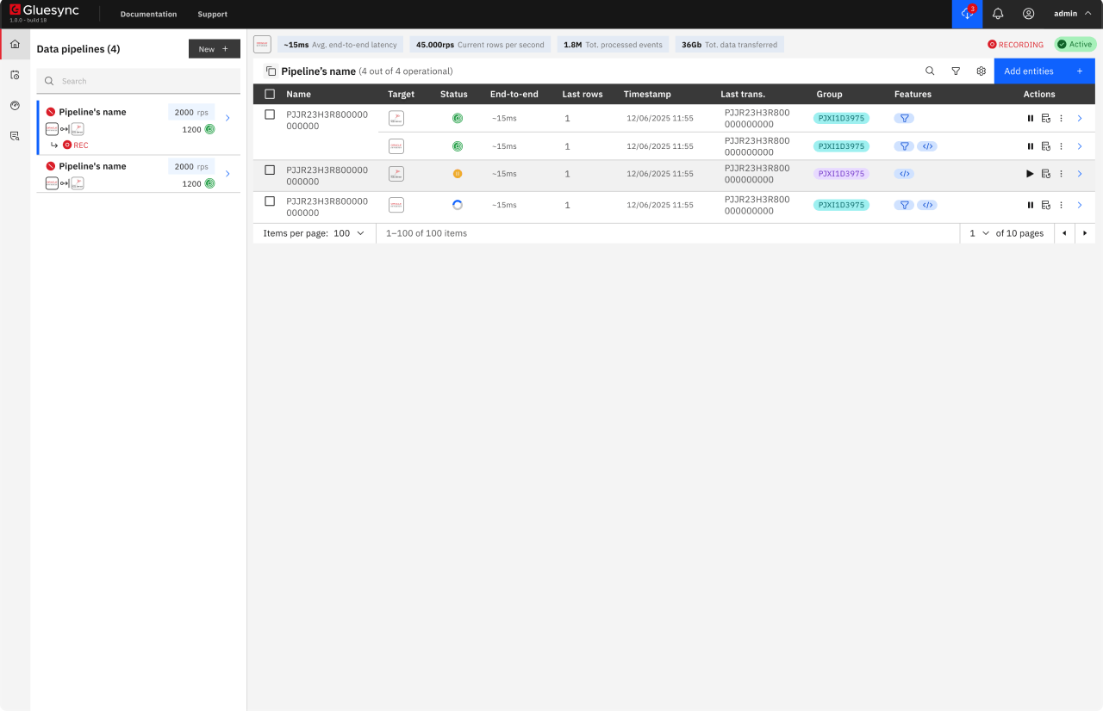Screen dimensions: 1103x711
Task: Click the code feature badge in the purple-group row
Action: (904, 174)
